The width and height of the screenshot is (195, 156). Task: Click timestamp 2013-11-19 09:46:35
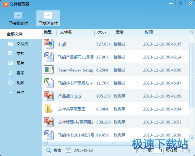pyautogui.click(x=162, y=44)
